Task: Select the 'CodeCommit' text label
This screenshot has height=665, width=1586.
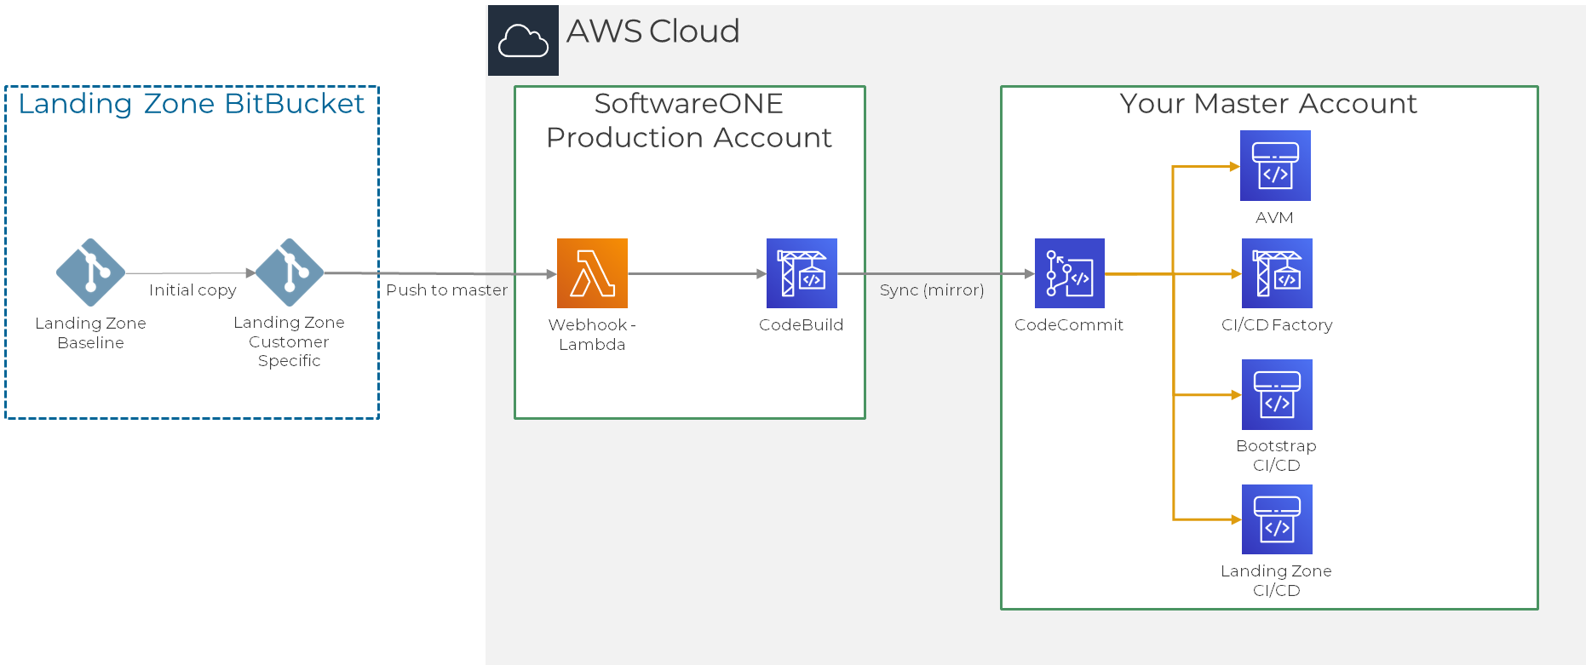Action: [x=1069, y=325]
